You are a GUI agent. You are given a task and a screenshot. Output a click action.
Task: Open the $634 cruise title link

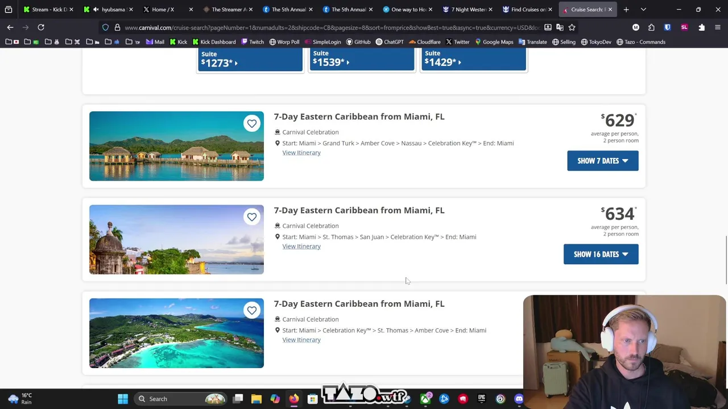click(x=359, y=210)
